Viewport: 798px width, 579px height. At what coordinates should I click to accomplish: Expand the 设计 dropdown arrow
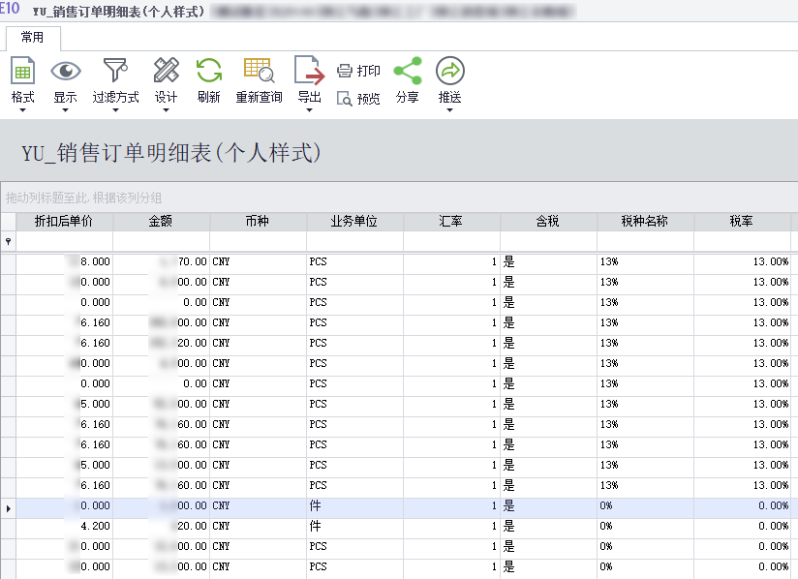pyautogui.click(x=166, y=110)
